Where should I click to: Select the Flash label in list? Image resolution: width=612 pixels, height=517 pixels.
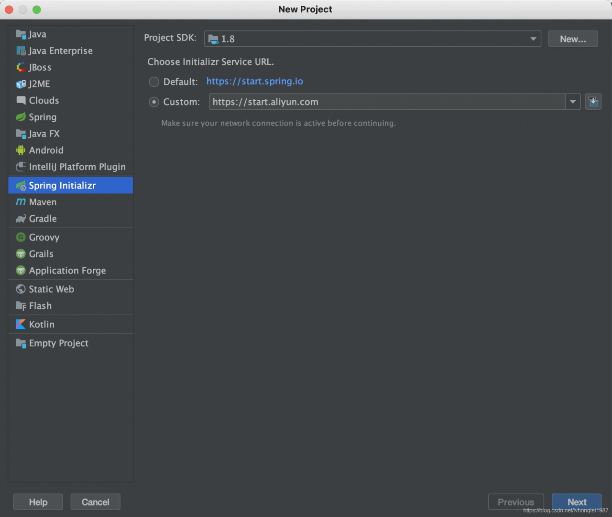(41, 306)
